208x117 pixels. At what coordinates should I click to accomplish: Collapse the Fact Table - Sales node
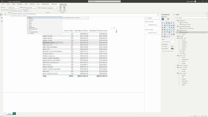coord(177,38)
